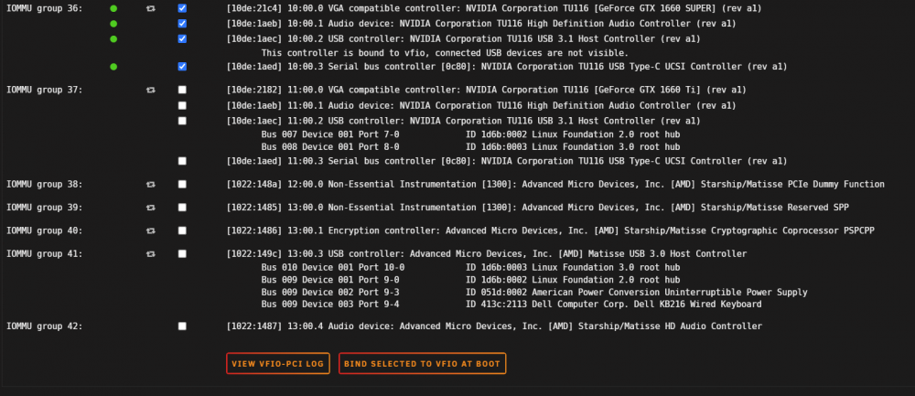Click the IOMMU group 37 label
The image size is (915, 396).
[44, 91]
